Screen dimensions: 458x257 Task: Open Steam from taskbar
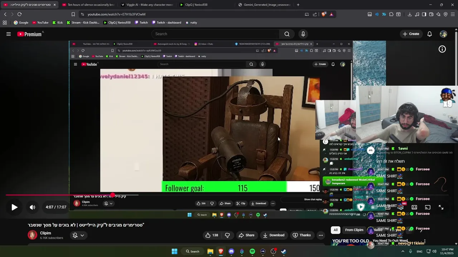[284, 251]
